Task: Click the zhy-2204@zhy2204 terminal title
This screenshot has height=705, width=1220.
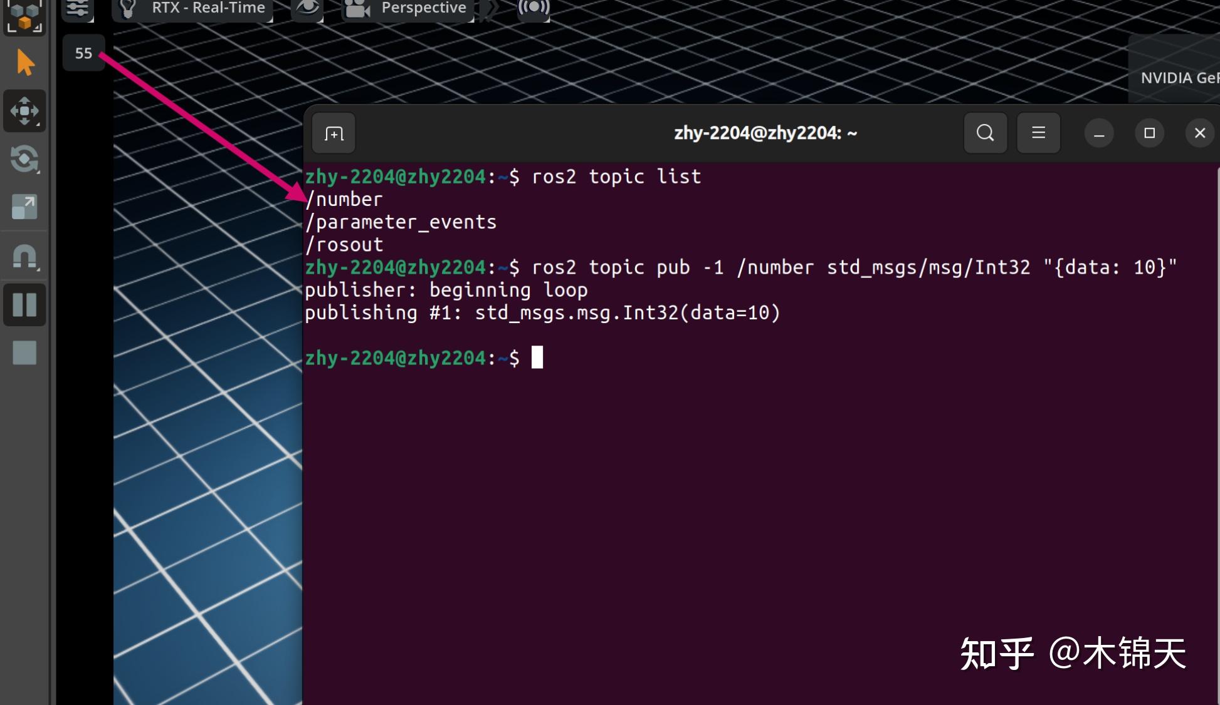Action: 766,132
